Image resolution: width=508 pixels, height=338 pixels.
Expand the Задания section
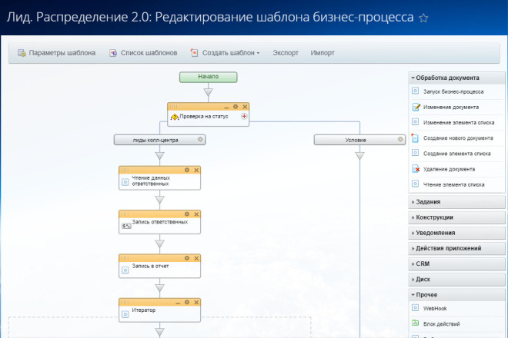coord(456,202)
